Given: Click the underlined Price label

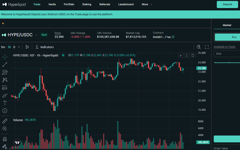Looking at the screenshot, I should pyautogui.click(x=58, y=33).
